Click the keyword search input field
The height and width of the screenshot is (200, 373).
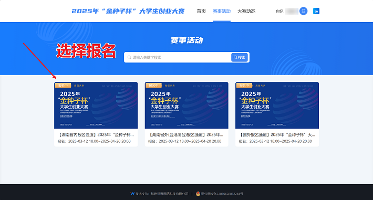tap(178, 57)
